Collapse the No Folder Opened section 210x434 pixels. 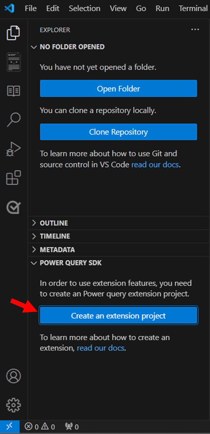point(68,47)
